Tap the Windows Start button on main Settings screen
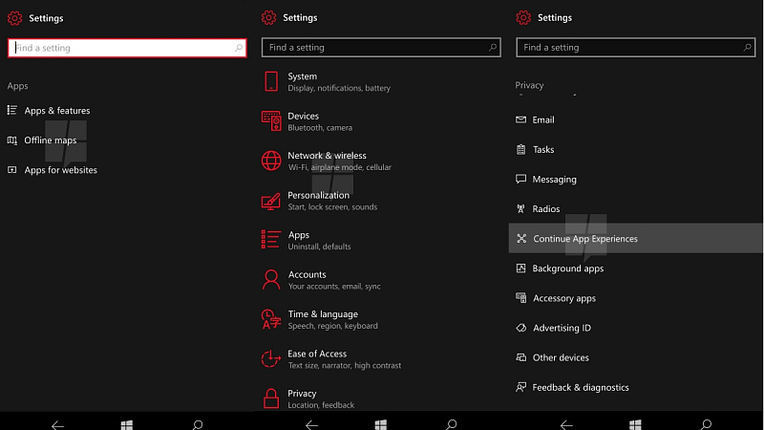 381,425
